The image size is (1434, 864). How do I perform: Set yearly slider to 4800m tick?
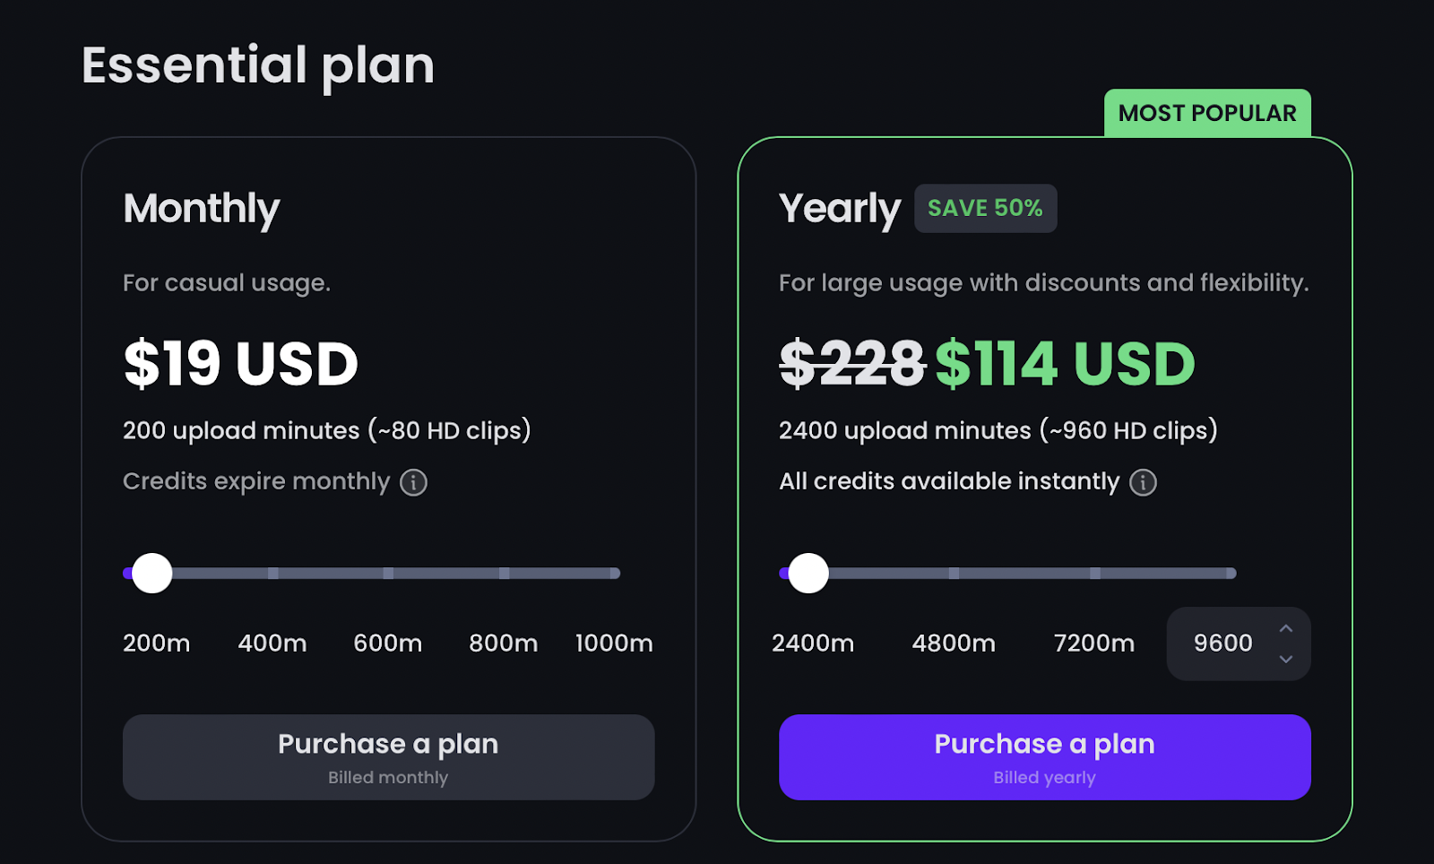[x=954, y=573]
